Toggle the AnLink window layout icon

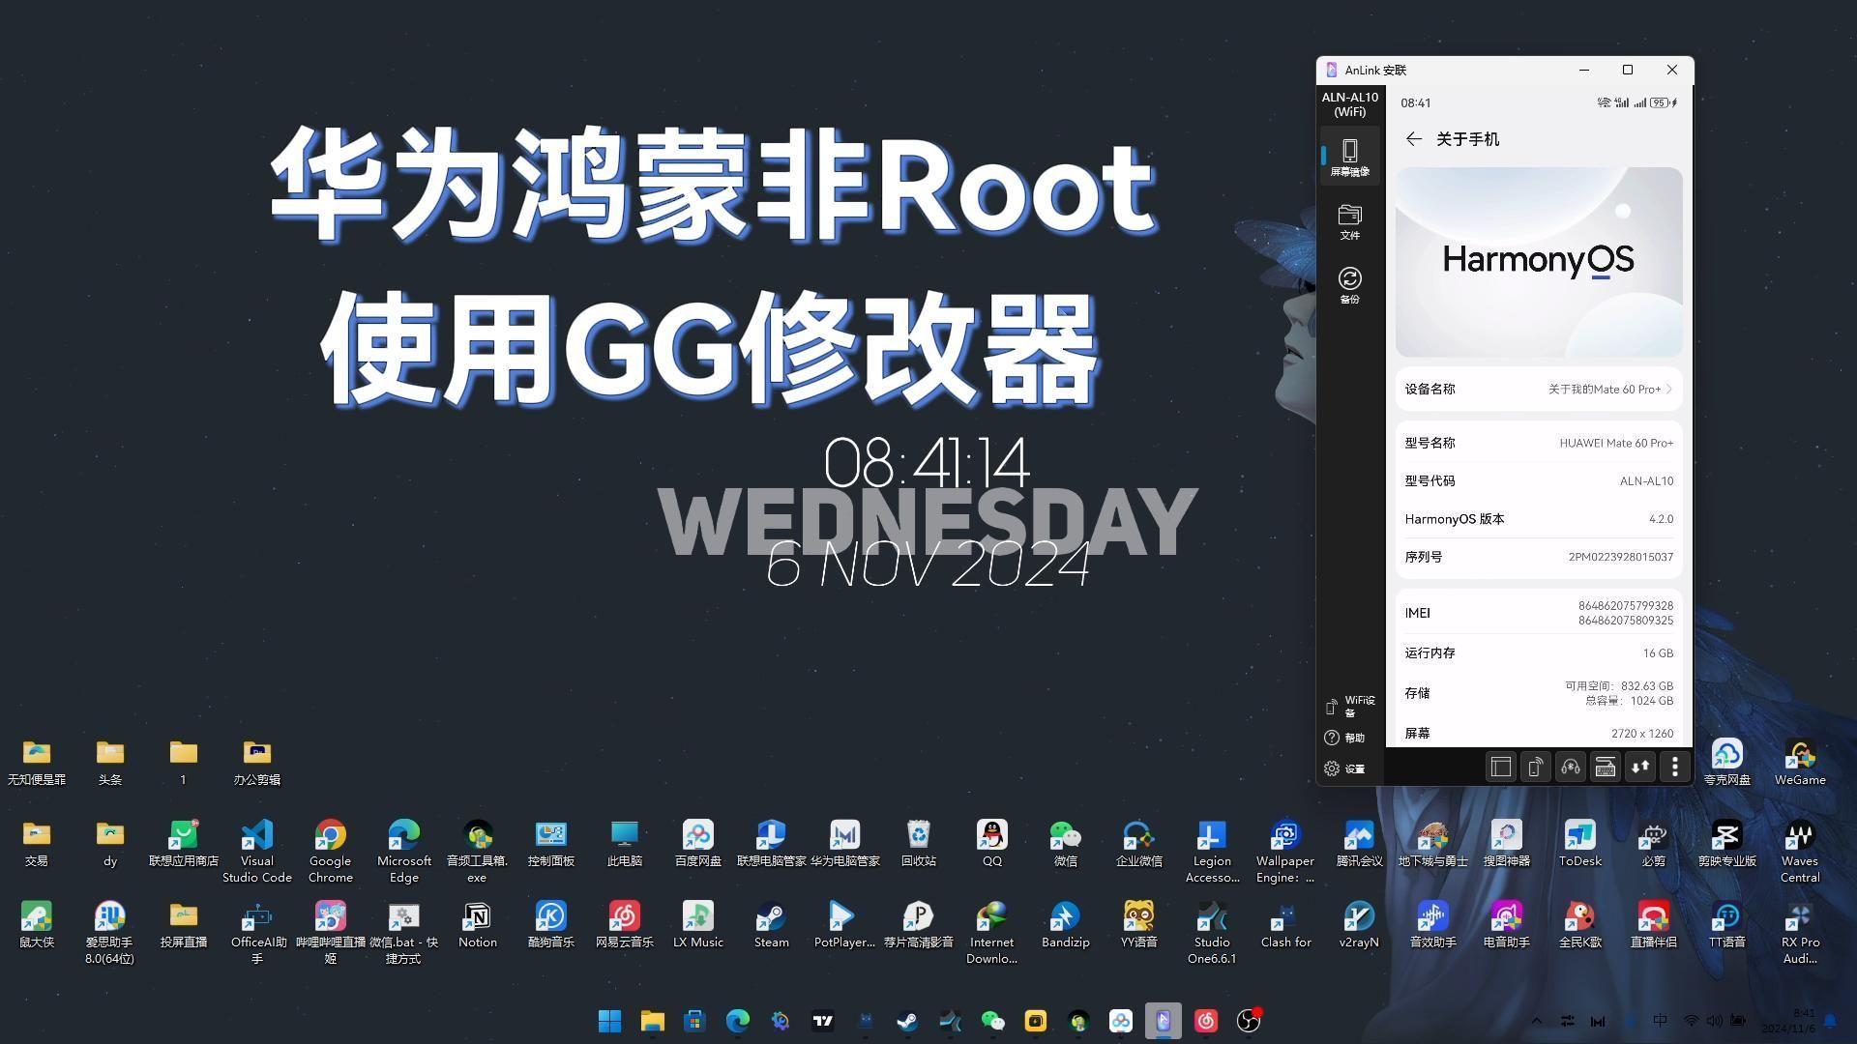1501,768
